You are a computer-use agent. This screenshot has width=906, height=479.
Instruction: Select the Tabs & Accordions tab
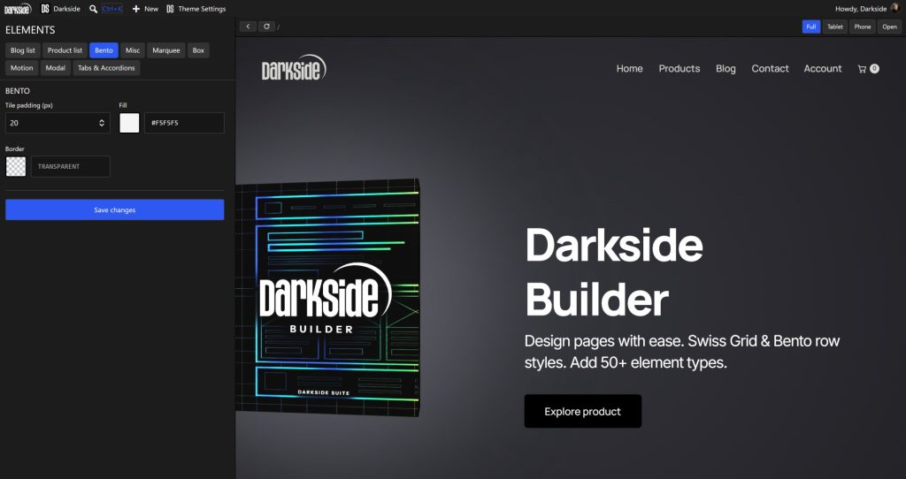coord(106,67)
